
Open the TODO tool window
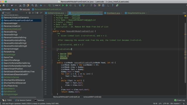(7, 100)
